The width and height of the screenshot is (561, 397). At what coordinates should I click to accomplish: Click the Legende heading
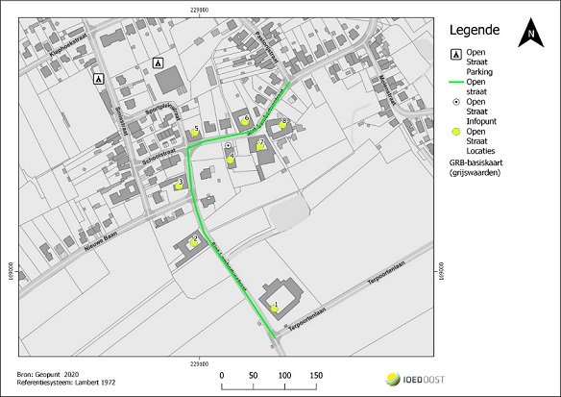[x=475, y=30]
